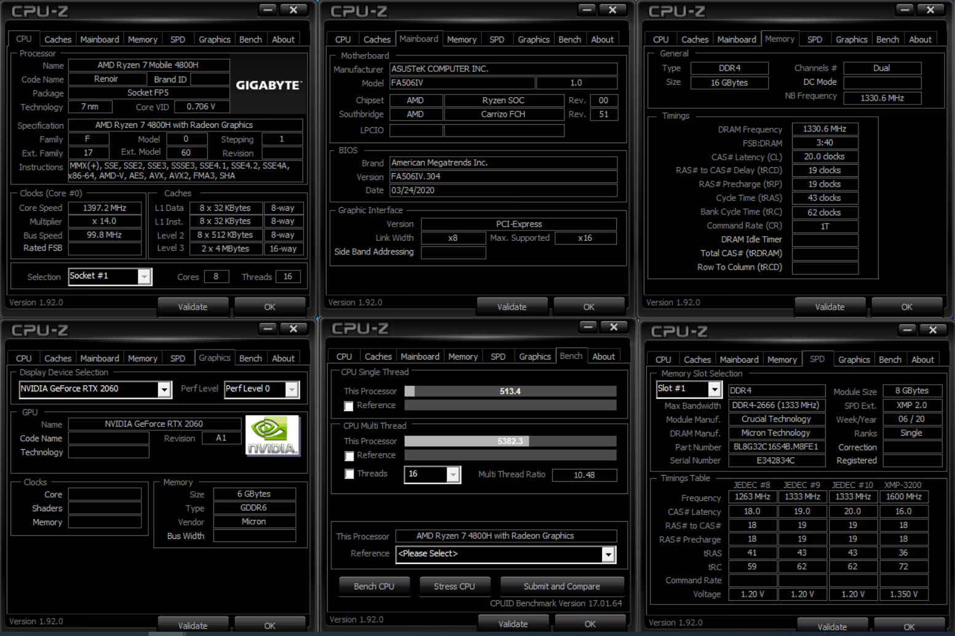Screen dimensions: 955x636
Task: Click the Stress CPU button
Action: pyautogui.click(x=454, y=586)
